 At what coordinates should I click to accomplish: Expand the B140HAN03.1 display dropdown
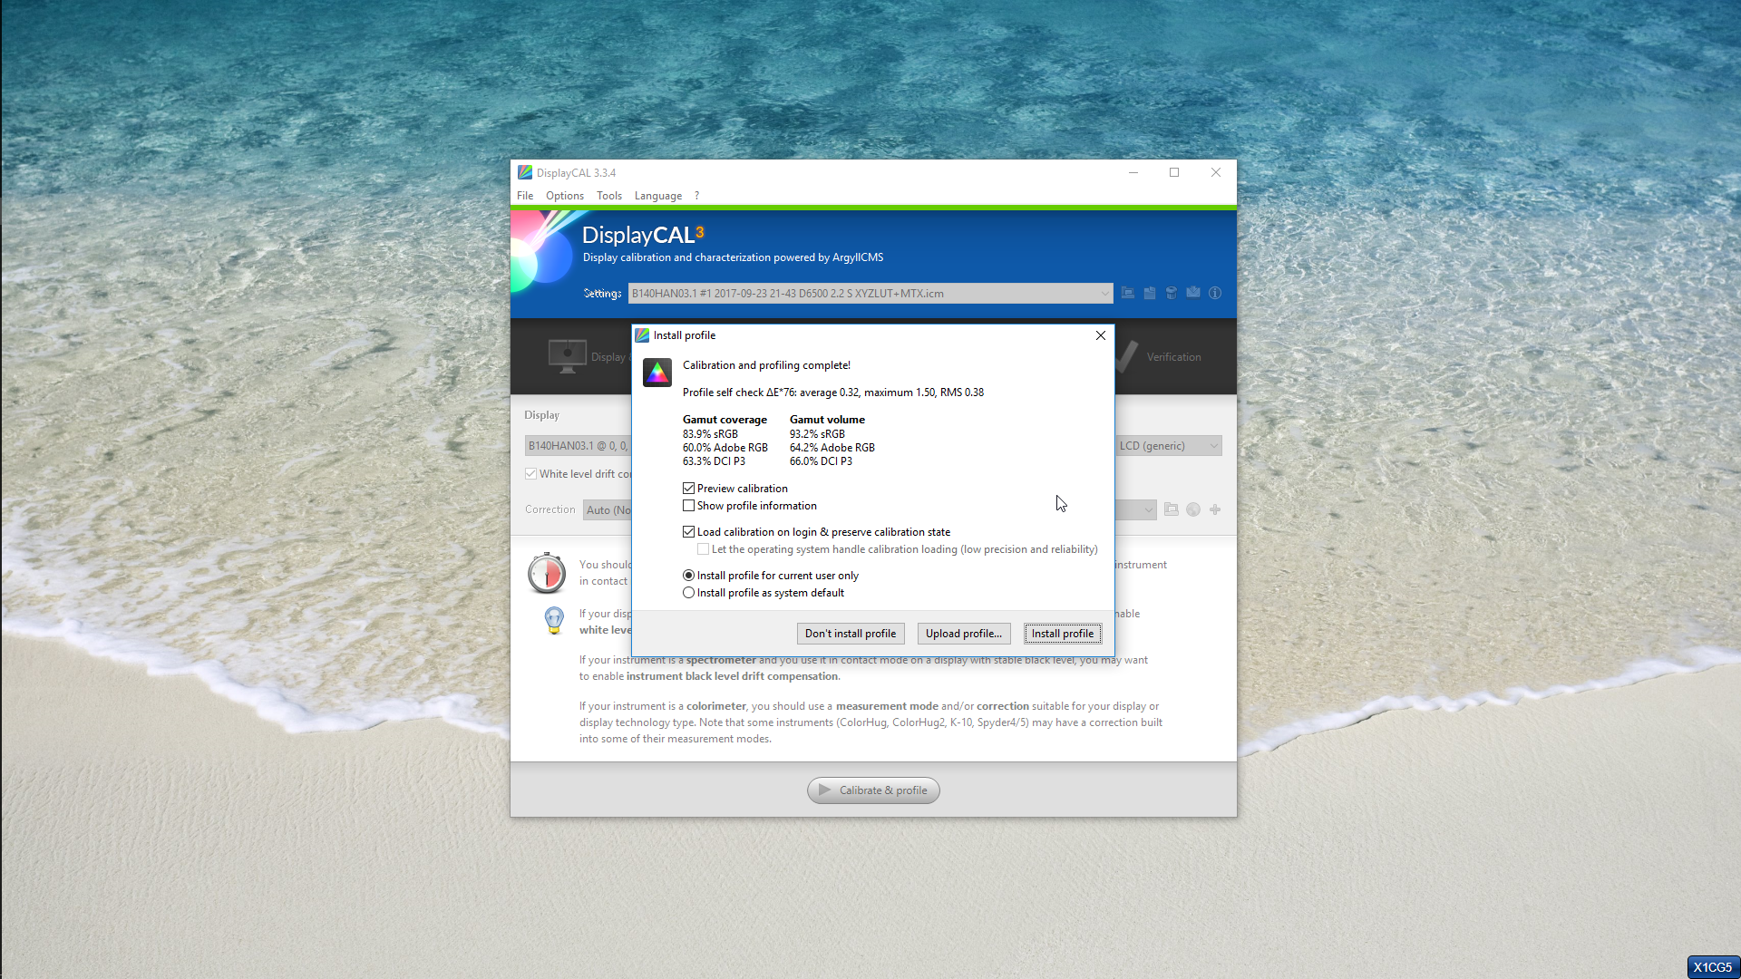(x=578, y=446)
